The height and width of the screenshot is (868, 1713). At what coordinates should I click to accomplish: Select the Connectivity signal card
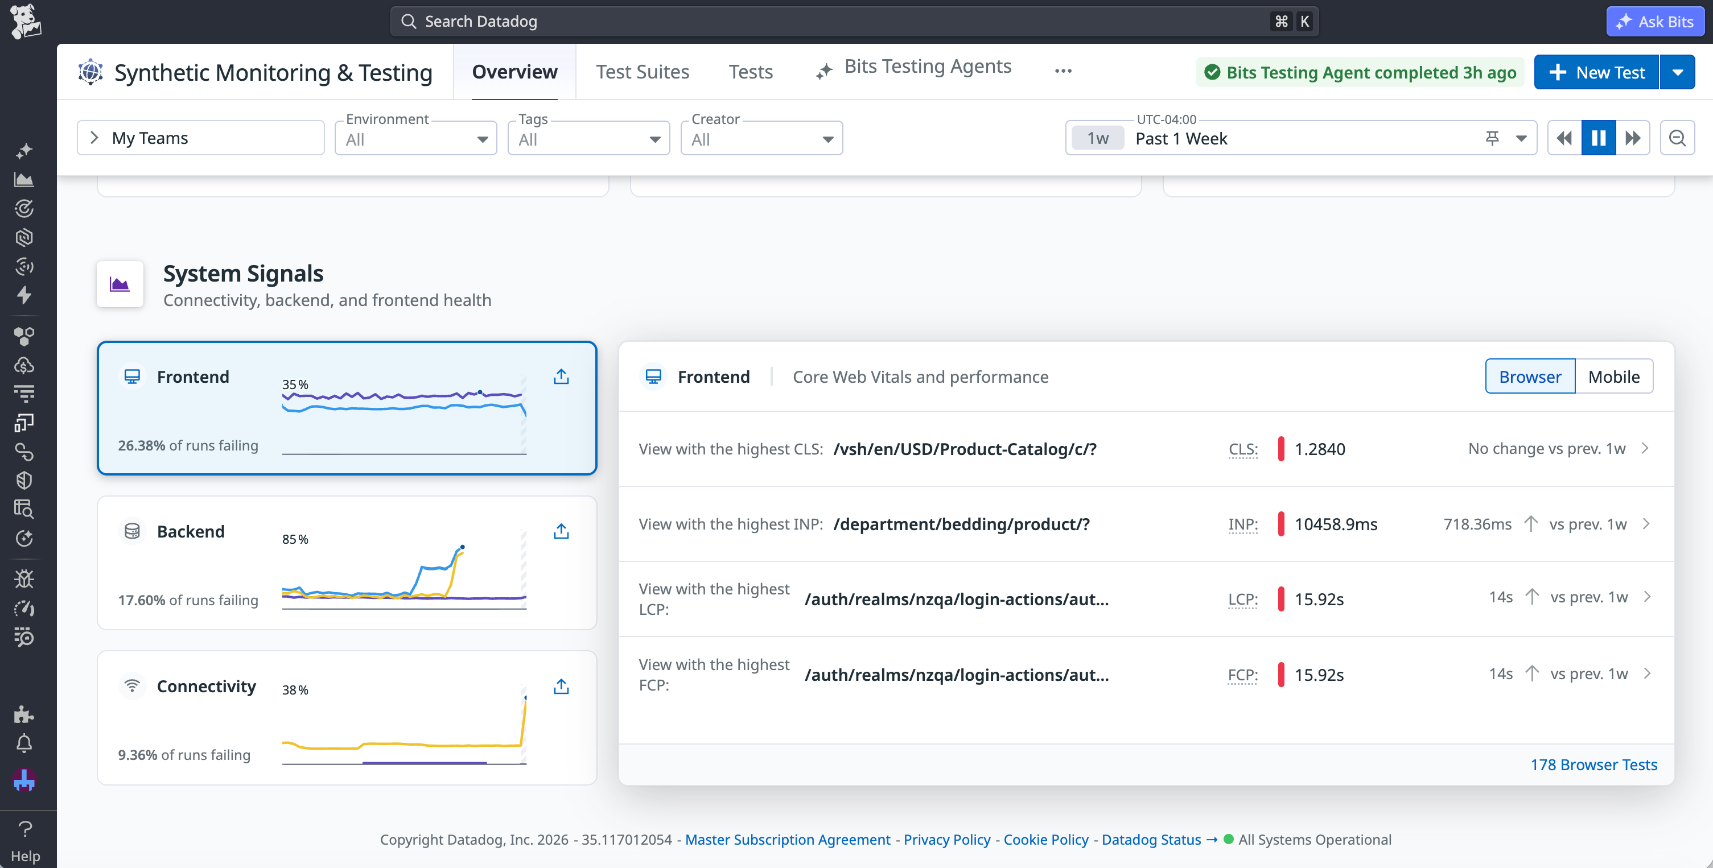(x=347, y=718)
